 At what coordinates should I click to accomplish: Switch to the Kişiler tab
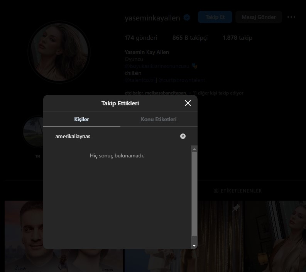pos(81,119)
